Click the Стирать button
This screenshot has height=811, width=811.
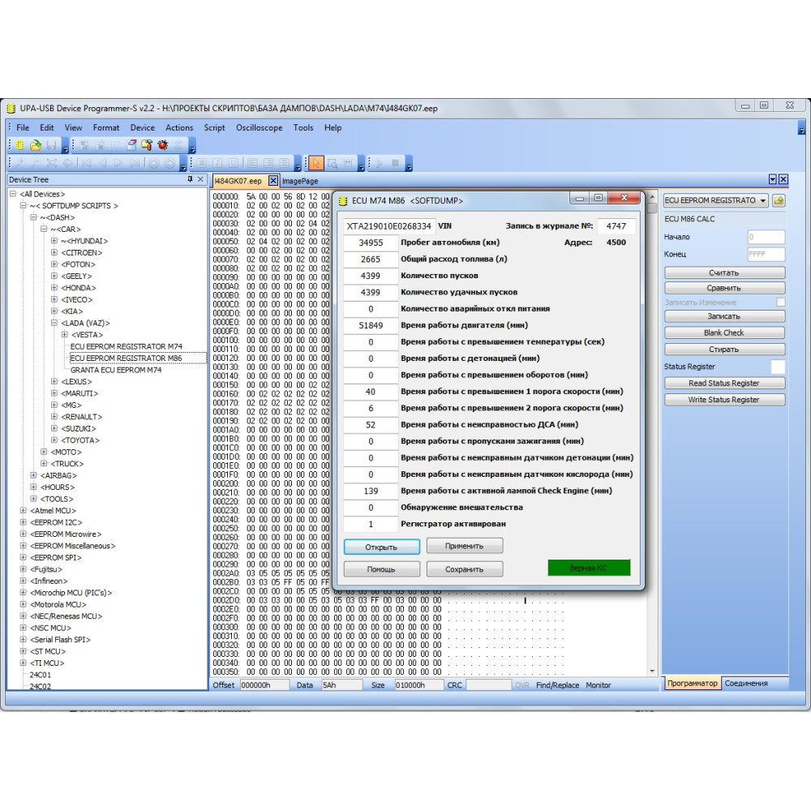pos(724,349)
